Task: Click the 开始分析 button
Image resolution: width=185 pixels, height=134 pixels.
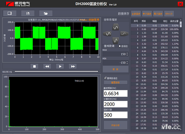Action: click(115, 125)
